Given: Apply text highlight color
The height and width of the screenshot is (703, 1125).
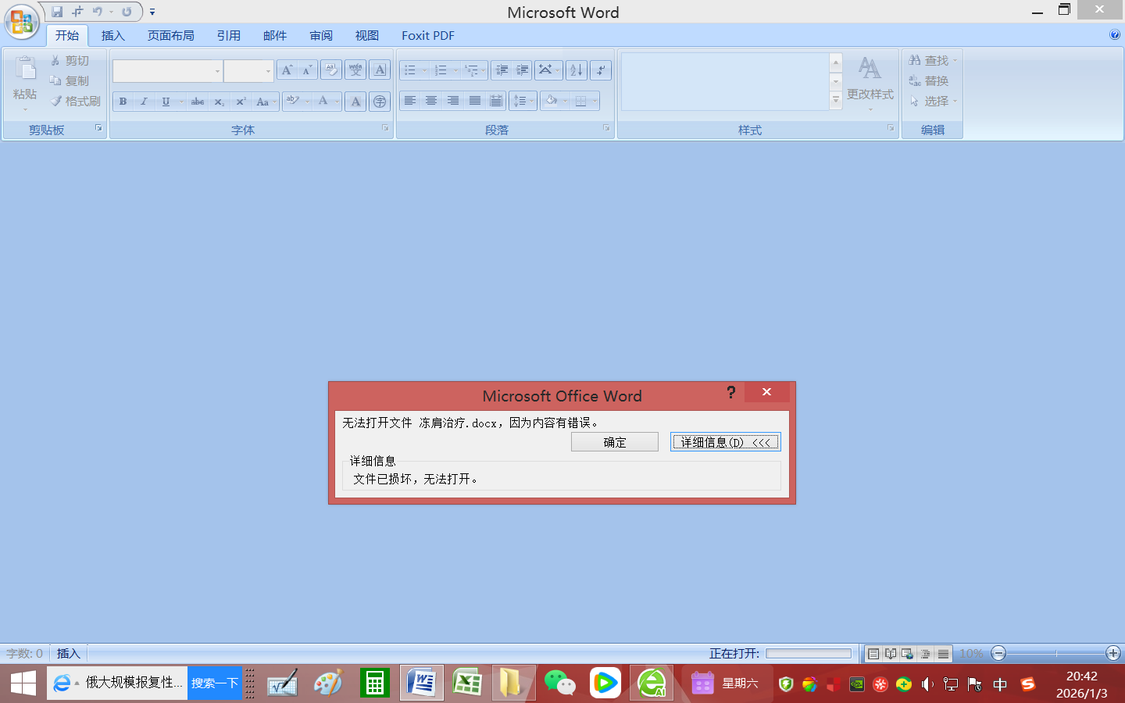Looking at the screenshot, I should (x=293, y=101).
